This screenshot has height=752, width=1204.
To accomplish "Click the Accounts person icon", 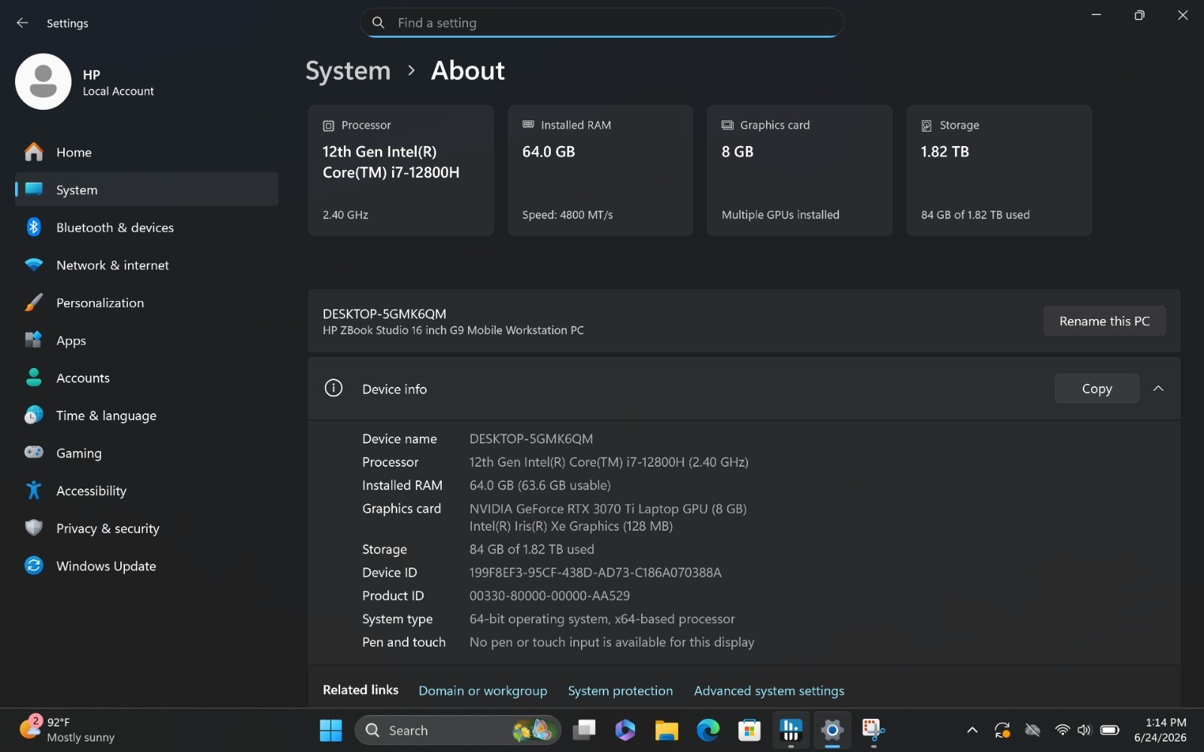I will tap(34, 378).
